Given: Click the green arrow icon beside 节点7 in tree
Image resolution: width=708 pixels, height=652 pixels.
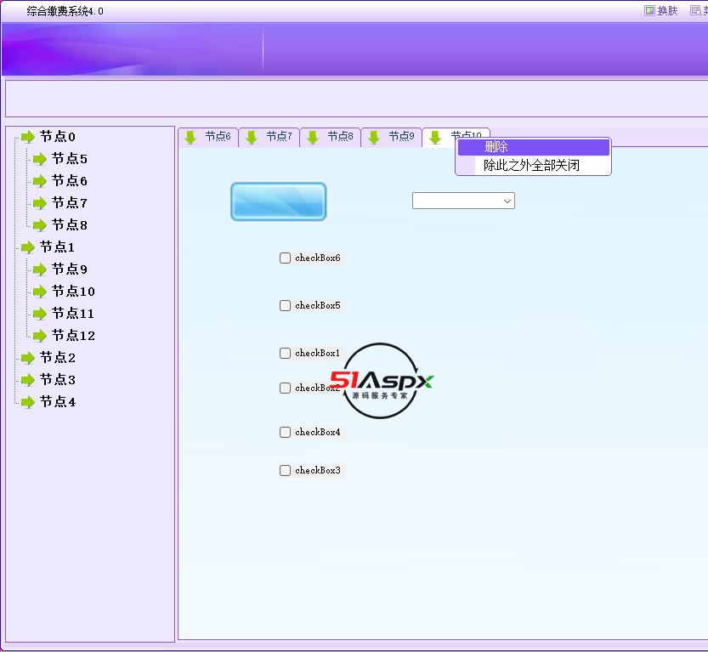Looking at the screenshot, I should [40, 202].
